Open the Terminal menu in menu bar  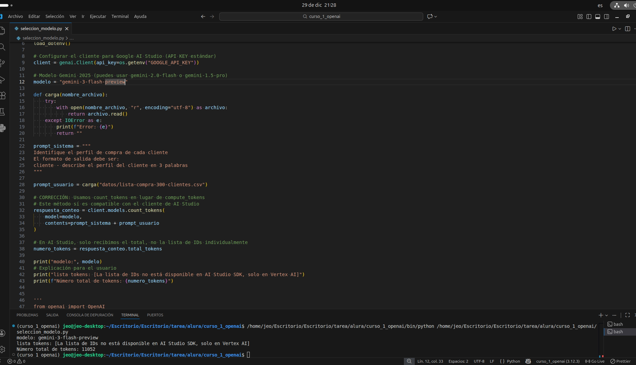point(120,16)
